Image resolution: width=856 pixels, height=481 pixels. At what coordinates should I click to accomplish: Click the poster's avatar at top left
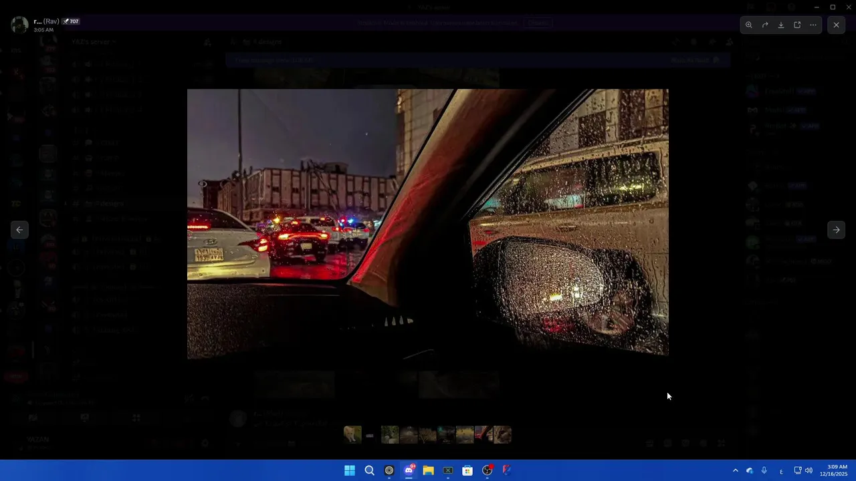tap(19, 25)
